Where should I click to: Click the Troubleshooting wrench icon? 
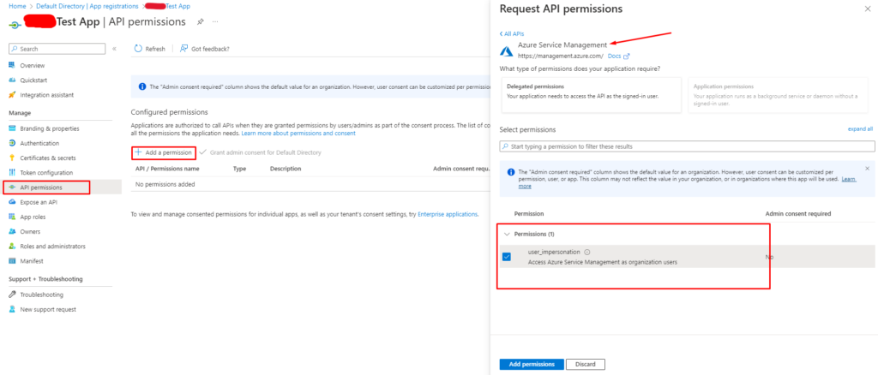[12, 295]
